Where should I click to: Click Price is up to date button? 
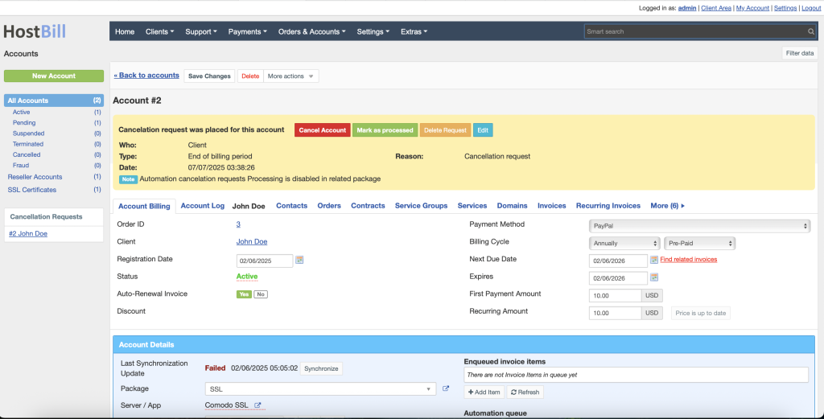coord(701,314)
